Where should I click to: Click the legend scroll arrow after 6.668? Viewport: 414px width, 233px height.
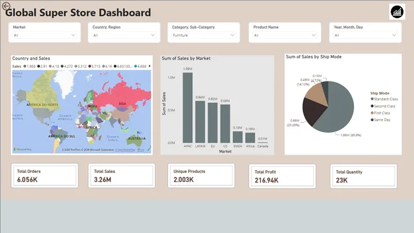pos(149,66)
